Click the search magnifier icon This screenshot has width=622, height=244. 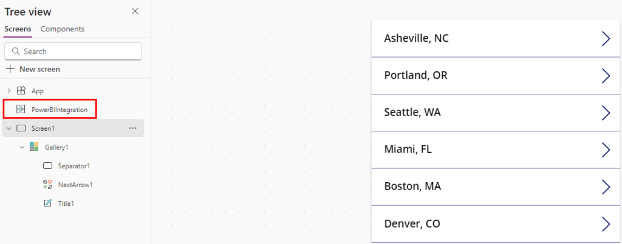click(16, 51)
